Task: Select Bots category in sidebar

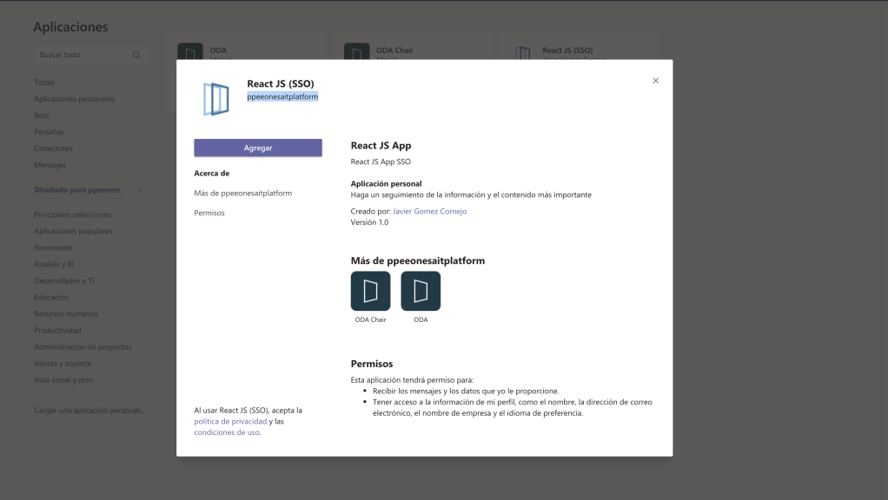Action: 42,115
